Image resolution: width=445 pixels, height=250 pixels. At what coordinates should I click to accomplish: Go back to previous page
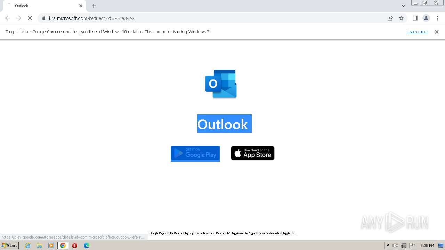click(x=8, y=18)
